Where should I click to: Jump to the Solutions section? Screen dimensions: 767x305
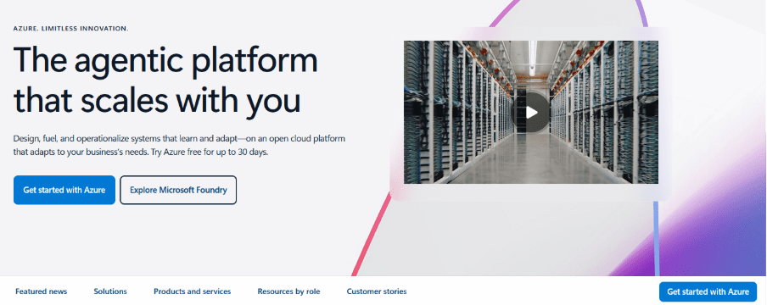point(110,291)
